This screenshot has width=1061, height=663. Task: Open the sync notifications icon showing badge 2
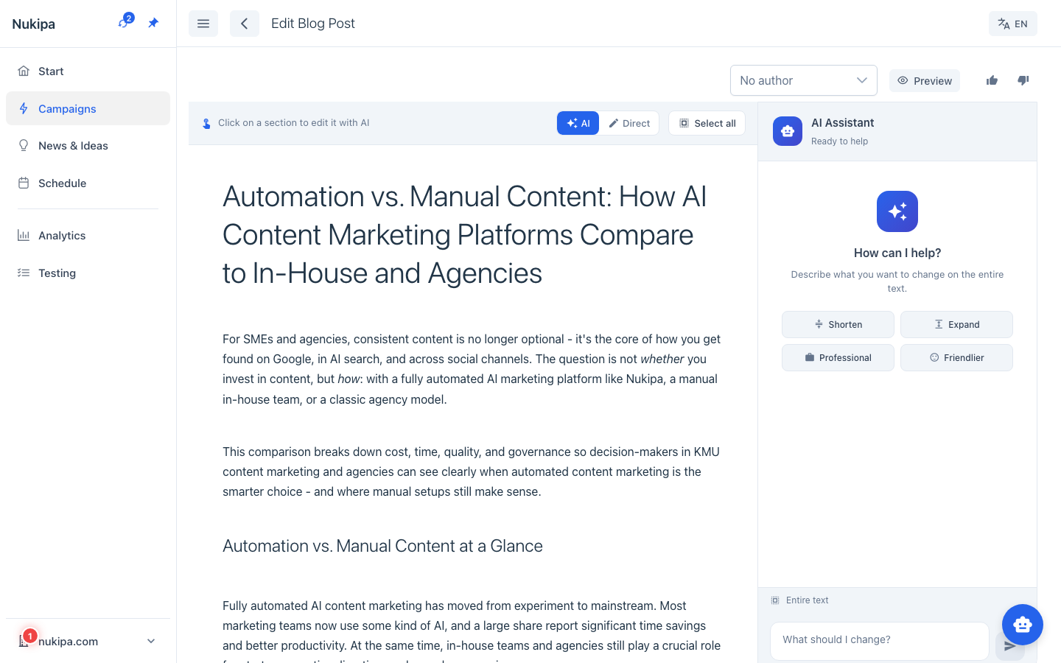pyautogui.click(x=124, y=22)
